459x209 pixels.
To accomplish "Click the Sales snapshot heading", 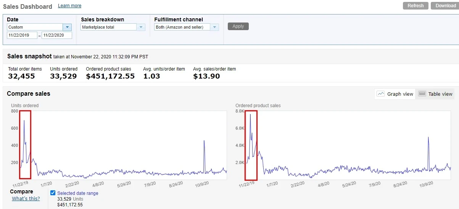I will [29, 56].
